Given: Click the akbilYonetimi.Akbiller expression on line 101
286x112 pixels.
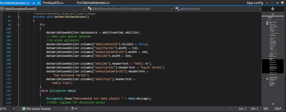Looking at the screenshot, I should point(120,32).
